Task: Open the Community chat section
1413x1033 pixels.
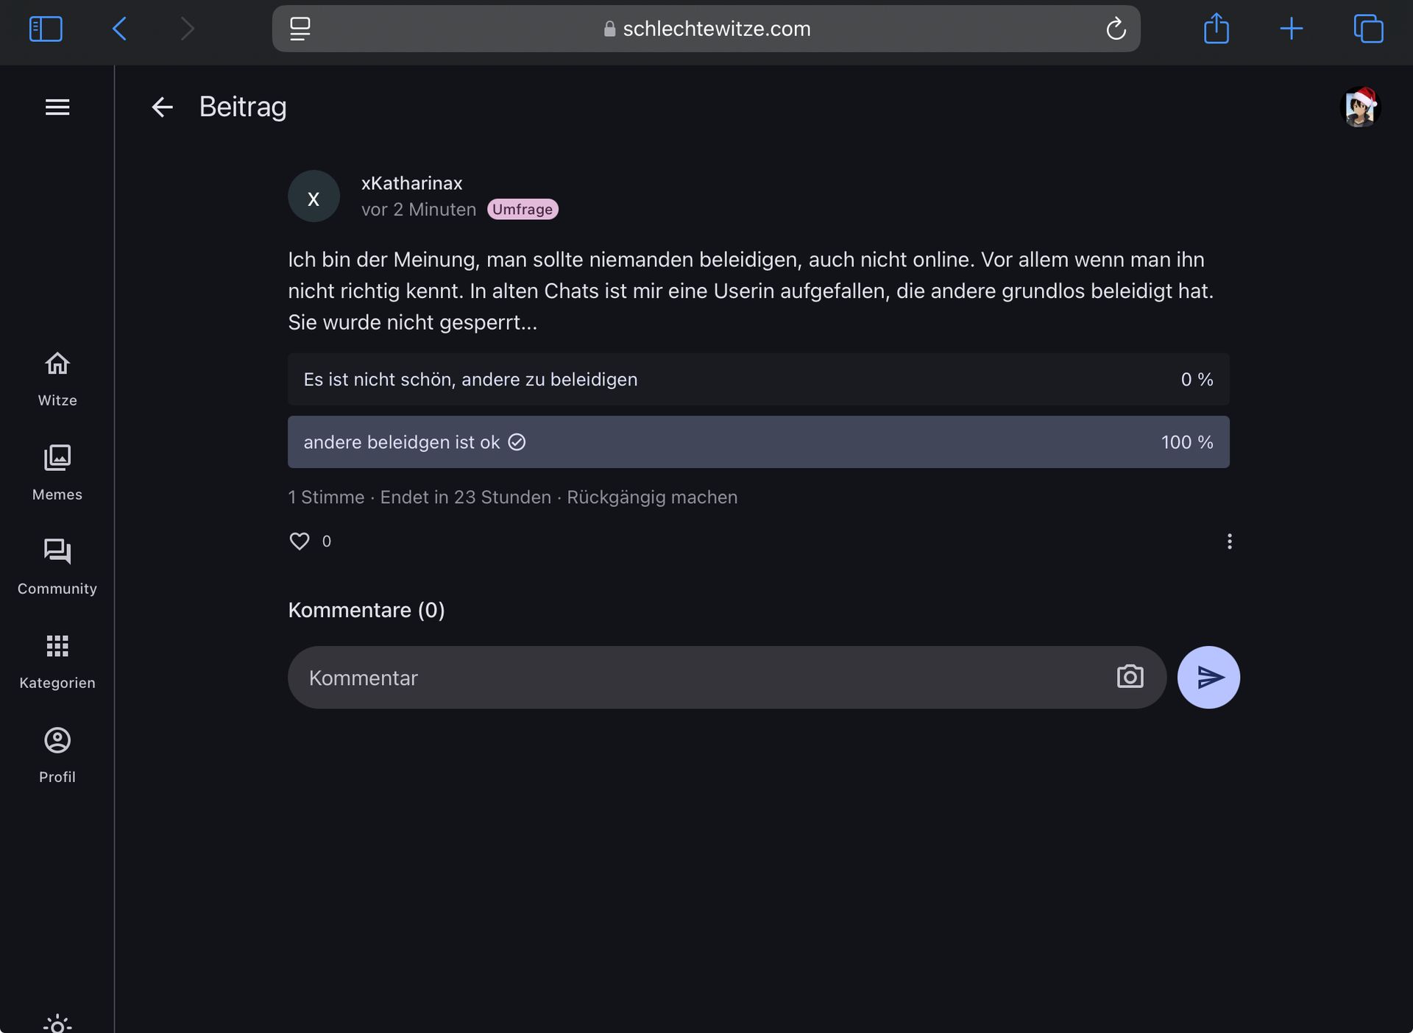Action: [57, 567]
